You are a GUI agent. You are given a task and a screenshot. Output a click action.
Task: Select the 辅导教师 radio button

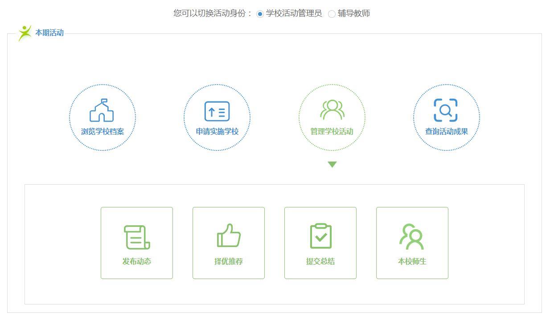coord(332,14)
